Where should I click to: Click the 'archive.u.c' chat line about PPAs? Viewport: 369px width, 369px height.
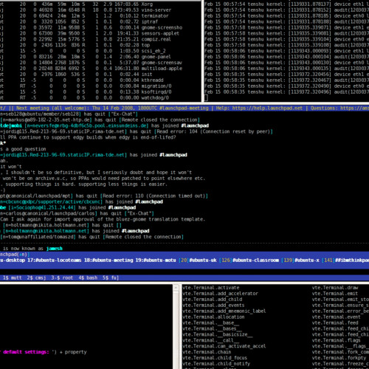(x=103, y=179)
